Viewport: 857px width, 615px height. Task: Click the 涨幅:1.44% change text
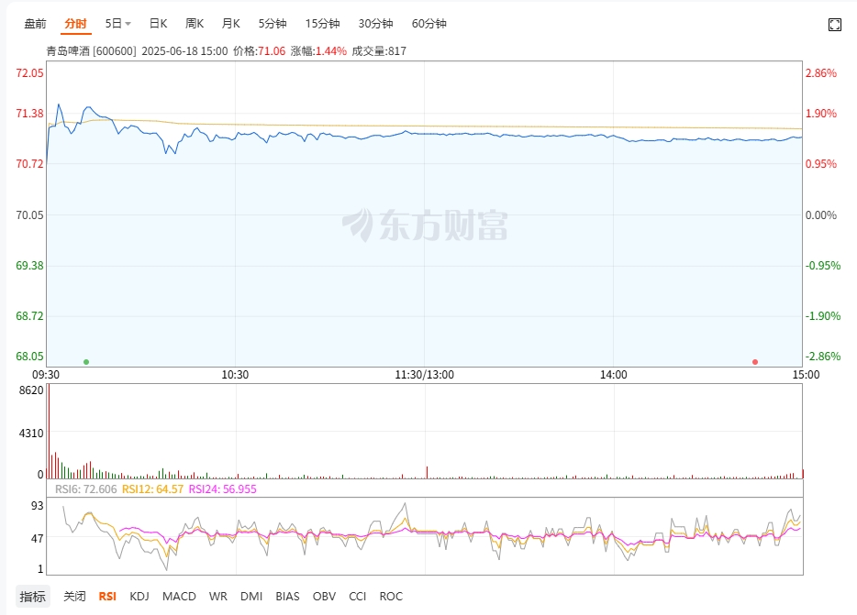318,50
